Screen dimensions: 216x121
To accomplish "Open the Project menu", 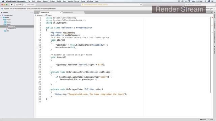I will point(52,1).
